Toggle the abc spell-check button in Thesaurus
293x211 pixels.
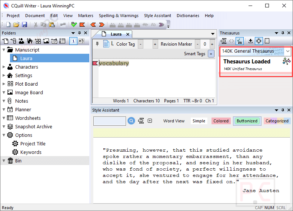pos(240,41)
